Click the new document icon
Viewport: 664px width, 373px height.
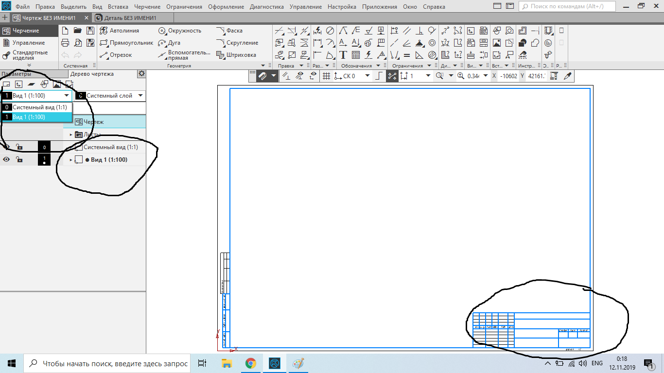65,31
